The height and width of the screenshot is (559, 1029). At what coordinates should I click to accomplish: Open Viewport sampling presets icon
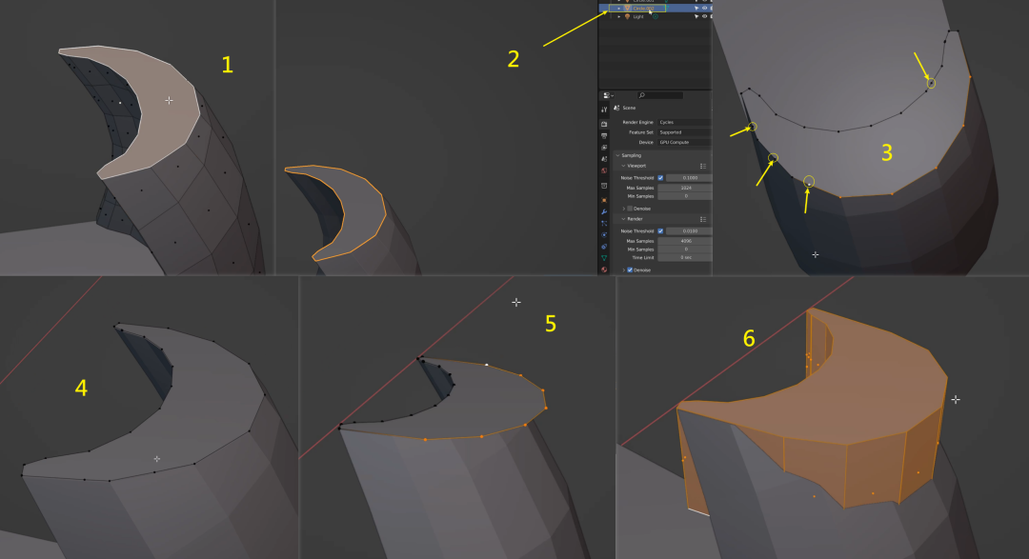(x=703, y=166)
